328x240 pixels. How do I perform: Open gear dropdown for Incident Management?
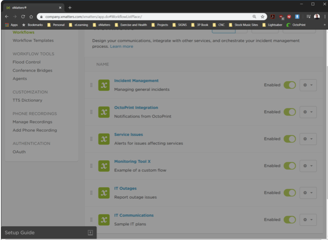(x=308, y=85)
